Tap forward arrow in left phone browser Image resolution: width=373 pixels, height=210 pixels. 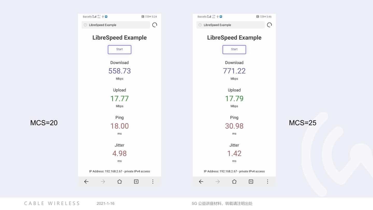tap(103, 182)
